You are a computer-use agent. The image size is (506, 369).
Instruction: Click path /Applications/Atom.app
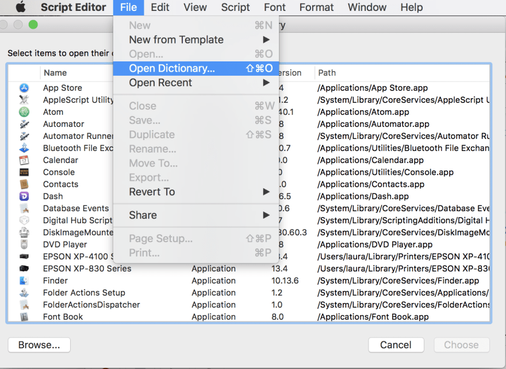tap(363, 112)
